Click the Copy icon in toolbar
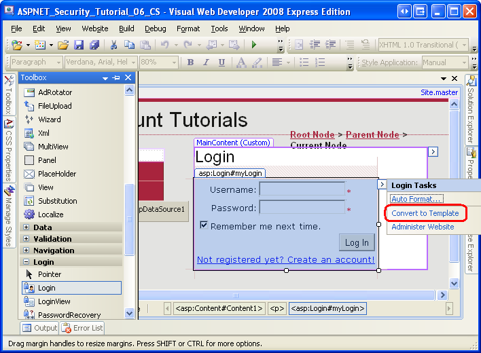This screenshot has height=353, width=481. click(x=129, y=45)
